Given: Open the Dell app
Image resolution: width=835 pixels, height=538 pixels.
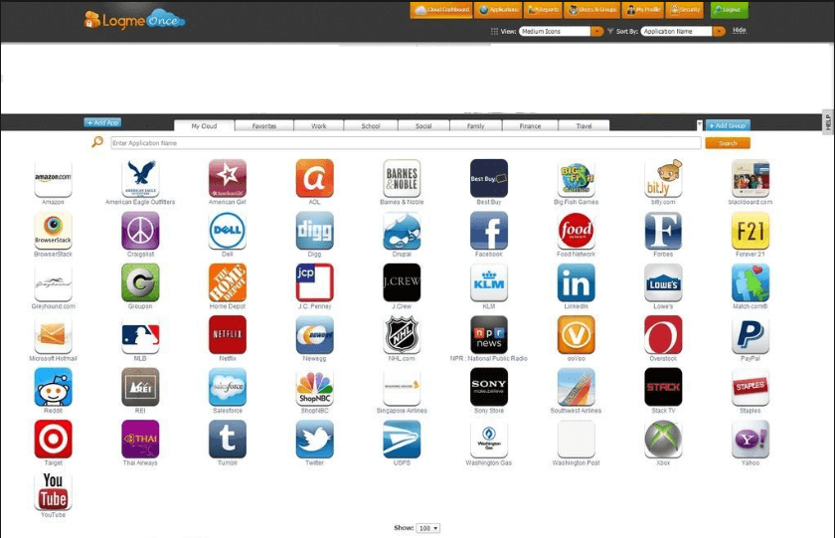Looking at the screenshot, I should (x=228, y=230).
